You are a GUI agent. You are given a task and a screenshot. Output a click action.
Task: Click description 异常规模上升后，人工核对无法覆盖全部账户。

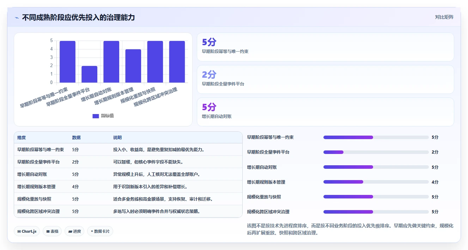tap(157, 174)
